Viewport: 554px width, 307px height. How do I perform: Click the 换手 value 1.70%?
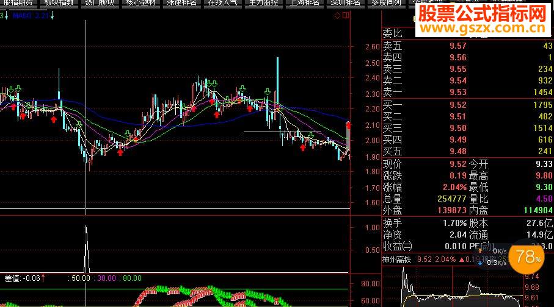pyautogui.click(x=454, y=224)
